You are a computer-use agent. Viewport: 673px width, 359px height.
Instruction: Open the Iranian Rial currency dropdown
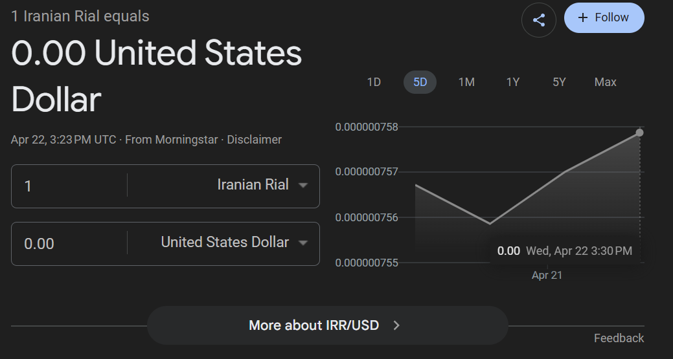tap(262, 185)
